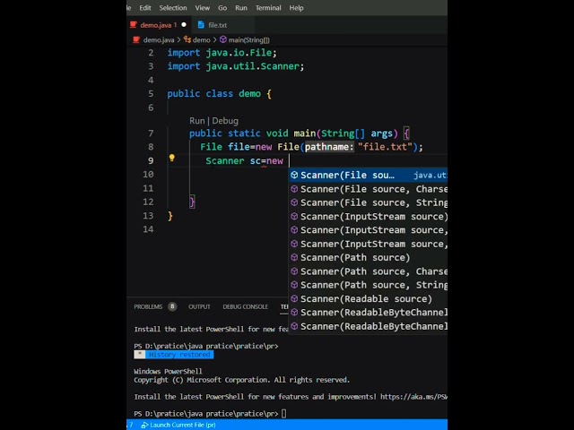Viewport: 574px width, 430px height.
Task: Open the DEBUG CONSOLE panel tab
Action: [x=245, y=306]
